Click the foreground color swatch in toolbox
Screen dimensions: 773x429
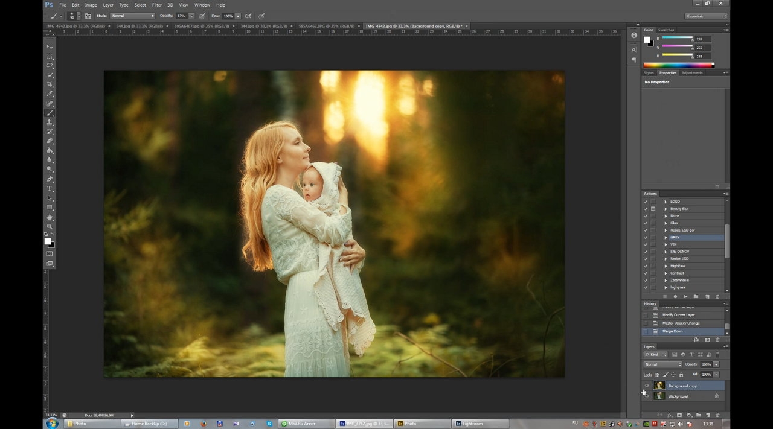(48, 241)
